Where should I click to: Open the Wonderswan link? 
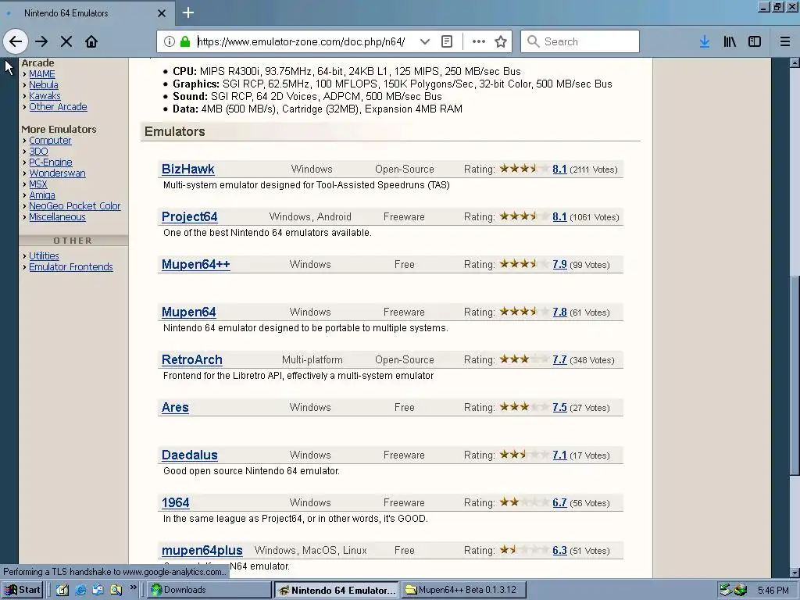(x=57, y=173)
